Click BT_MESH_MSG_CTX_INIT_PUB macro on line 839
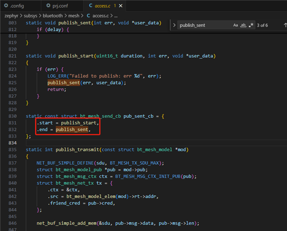 coord(148,177)
